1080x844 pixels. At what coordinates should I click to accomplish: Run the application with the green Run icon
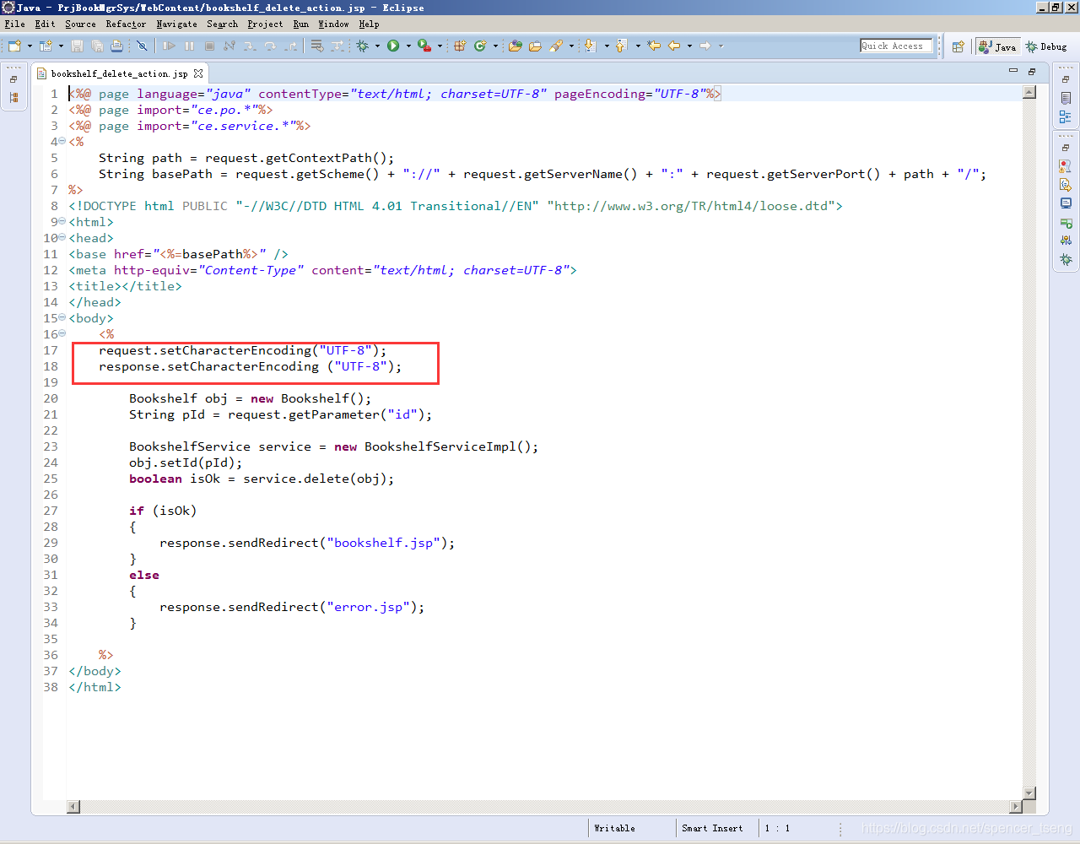[393, 46]
